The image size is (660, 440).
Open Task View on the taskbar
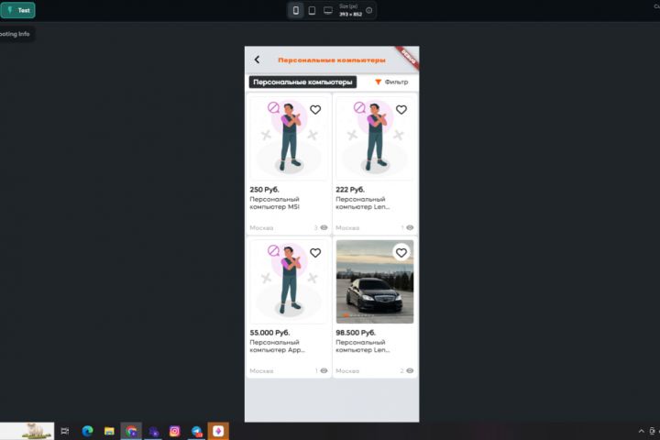coord(65,431)
